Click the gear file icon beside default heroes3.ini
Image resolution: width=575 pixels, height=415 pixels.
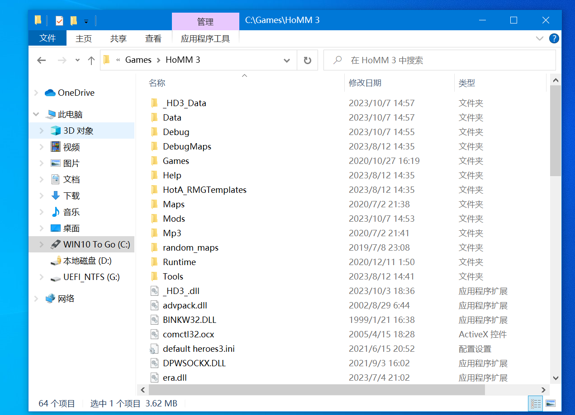click(x=154, y=349)
